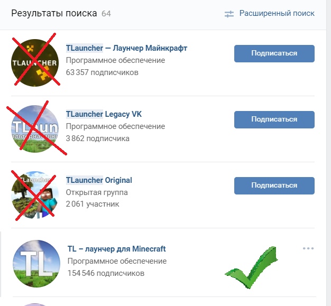Click the 154 546 подписчиков text

point(106,273)
